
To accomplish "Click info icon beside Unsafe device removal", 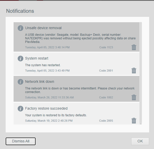I will click(20, 28).
